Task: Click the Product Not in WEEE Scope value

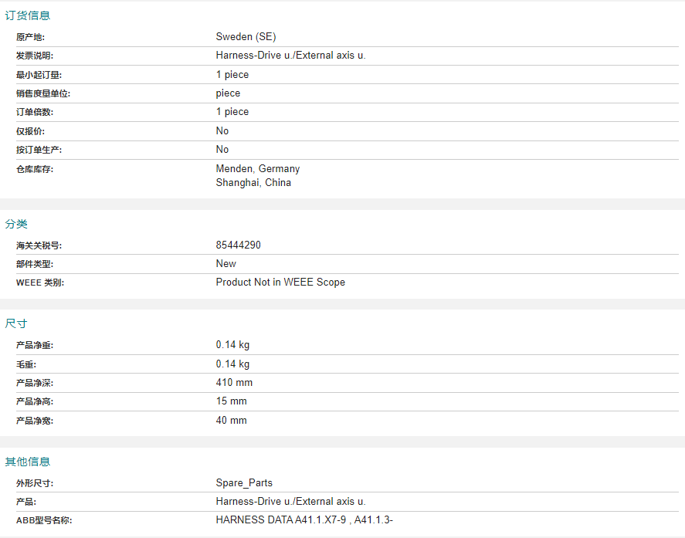Action: pos(280,283)
